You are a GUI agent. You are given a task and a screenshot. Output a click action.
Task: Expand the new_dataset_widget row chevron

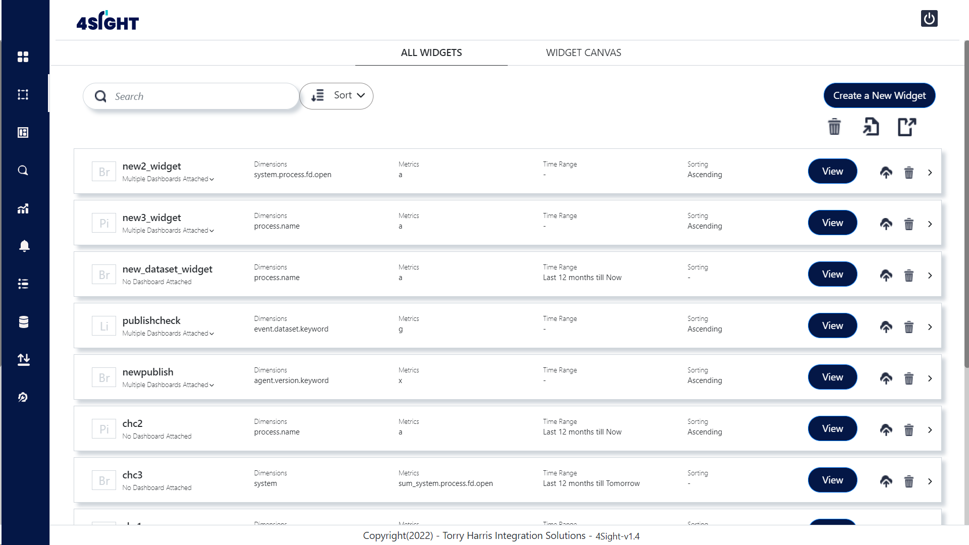click(930, 276)
